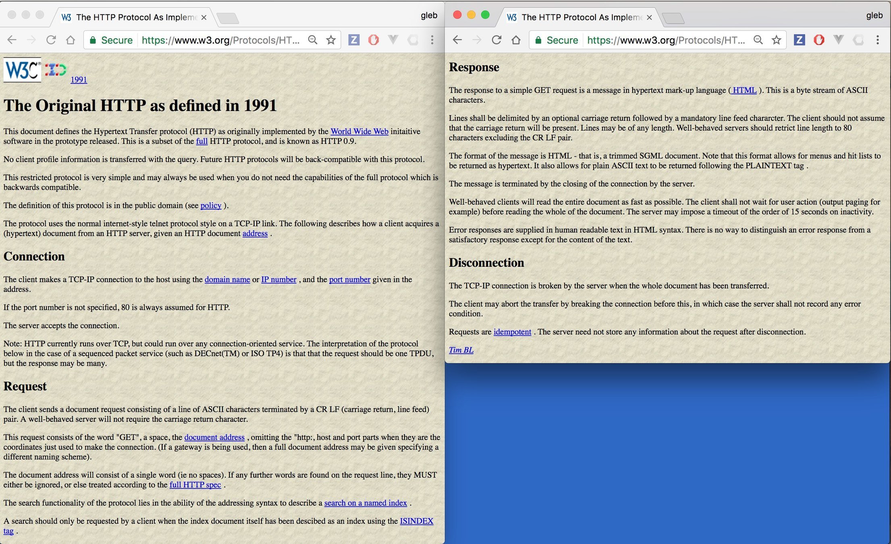Open a new tab in right window
891x544 pixels.
pyautogui.click(x=673, y=18)
